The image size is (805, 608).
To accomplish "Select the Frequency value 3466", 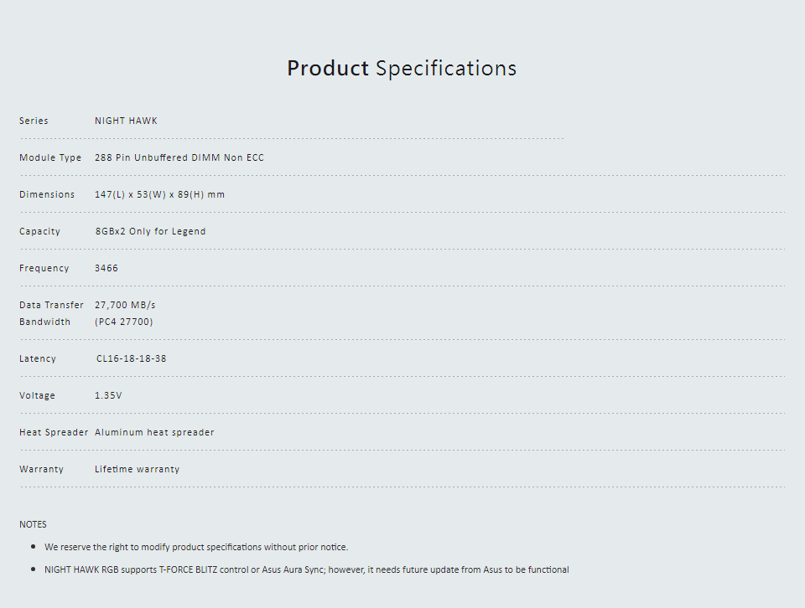I will pyautogui.click(x=106, y=268).
